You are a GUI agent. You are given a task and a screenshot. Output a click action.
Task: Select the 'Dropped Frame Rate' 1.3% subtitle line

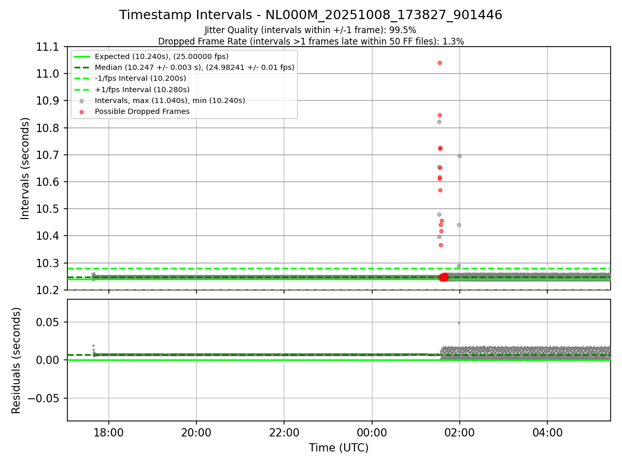(310, 41)
